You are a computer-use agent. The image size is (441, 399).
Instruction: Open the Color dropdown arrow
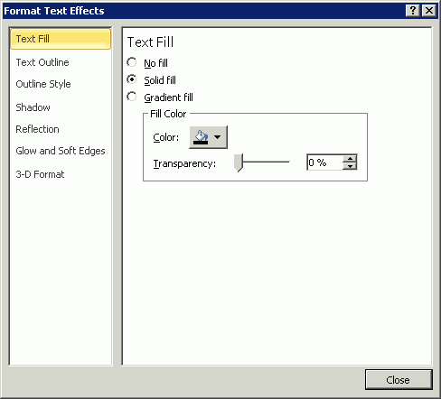click(217, 137)
